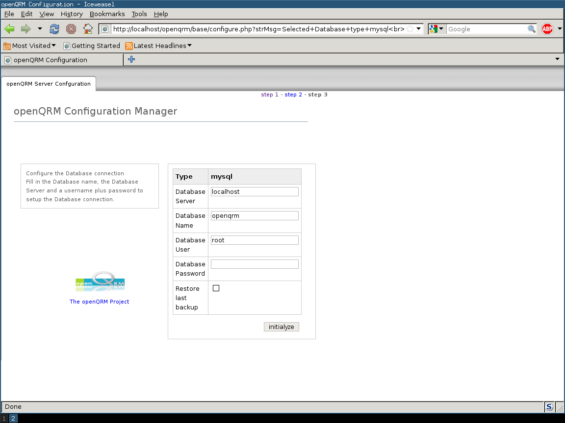Viewport: 565px width, 423px height.
Task: Click the Database User field
Action: pos(255,240)
